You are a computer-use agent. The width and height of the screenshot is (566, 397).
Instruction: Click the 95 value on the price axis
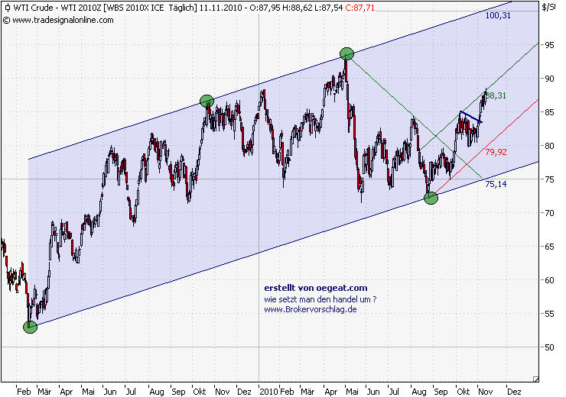[549, 45]
